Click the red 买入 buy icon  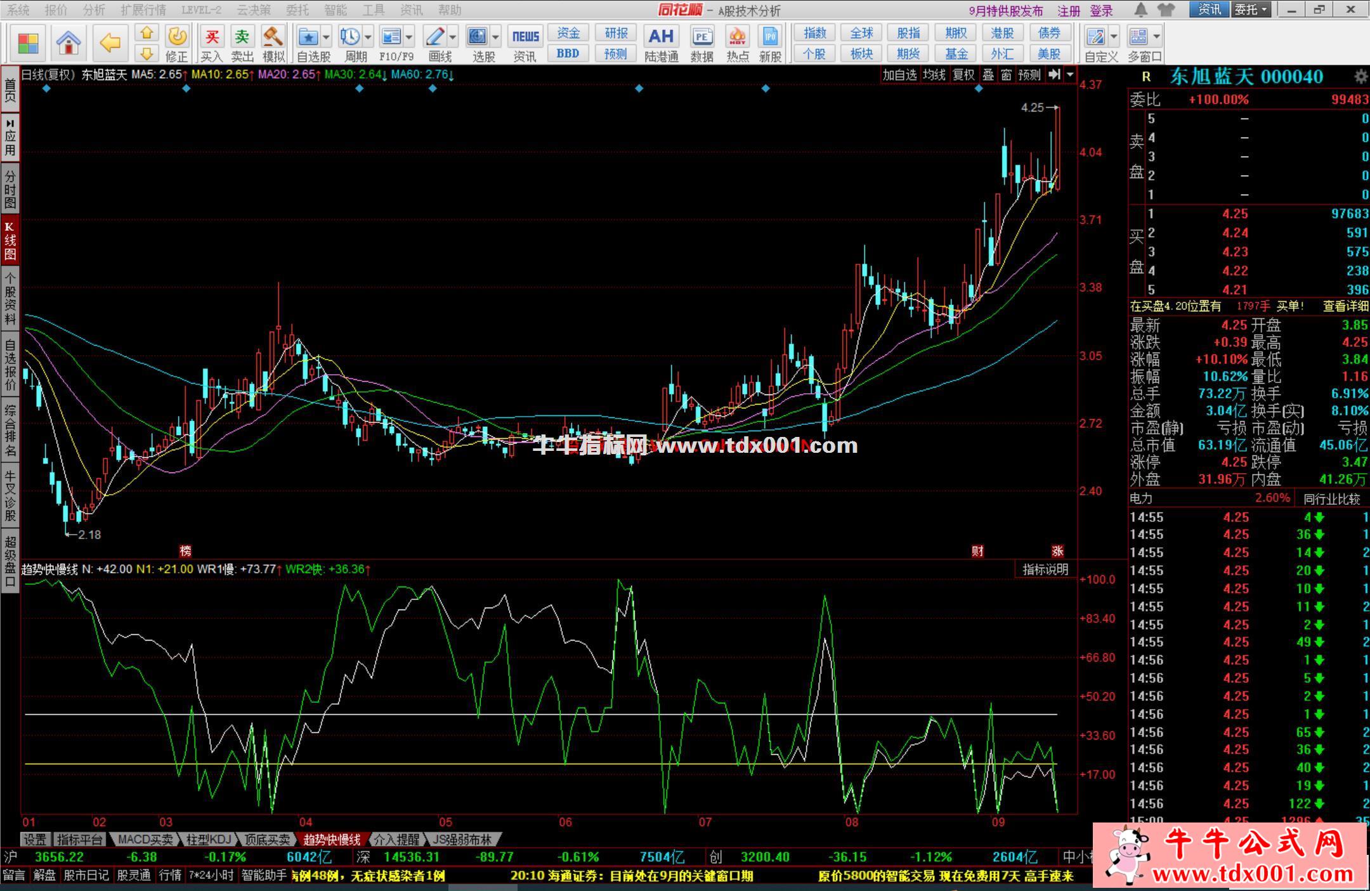pyautogui.click(x=212, y=43)
